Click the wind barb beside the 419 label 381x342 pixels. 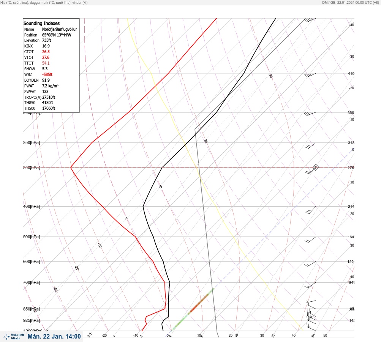tap(310, 75)
